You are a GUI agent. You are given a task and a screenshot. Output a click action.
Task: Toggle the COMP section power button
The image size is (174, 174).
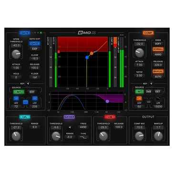point(148,33)
